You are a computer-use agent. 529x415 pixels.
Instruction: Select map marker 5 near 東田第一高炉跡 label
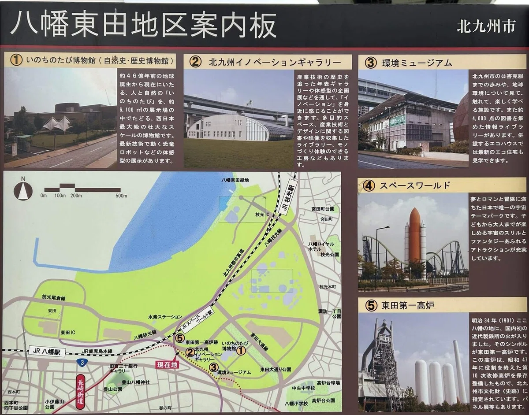(179, 338)
